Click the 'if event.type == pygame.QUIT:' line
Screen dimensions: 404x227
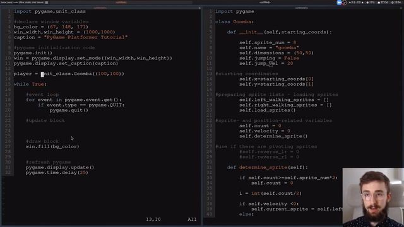[81, 105]
